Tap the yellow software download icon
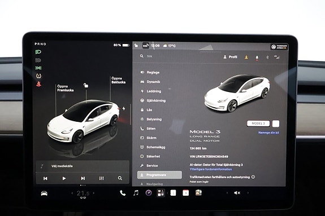 point(246,57)
